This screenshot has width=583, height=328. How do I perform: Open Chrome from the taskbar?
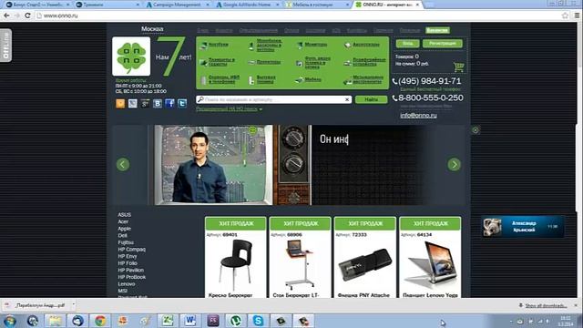pos(100,321)
